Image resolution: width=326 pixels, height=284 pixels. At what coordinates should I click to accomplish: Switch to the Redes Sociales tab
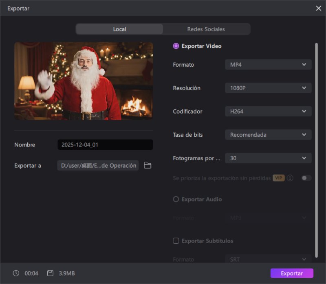[x=206, y=29]
